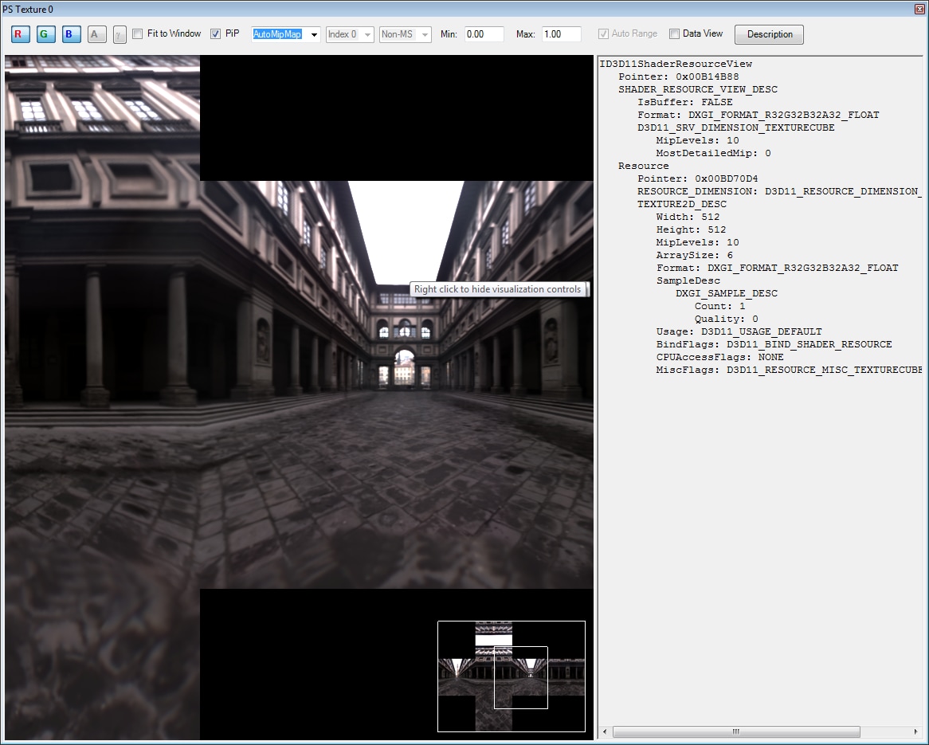Click the picture-in-picture cubemap thumbnail

[x=511, y=676]
